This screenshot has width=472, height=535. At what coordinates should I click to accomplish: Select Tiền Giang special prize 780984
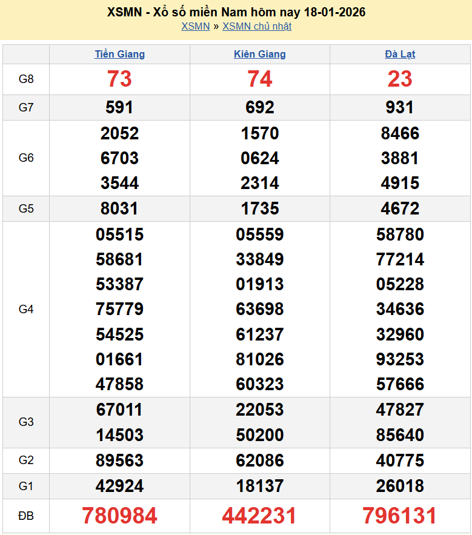tap(119, 516)
